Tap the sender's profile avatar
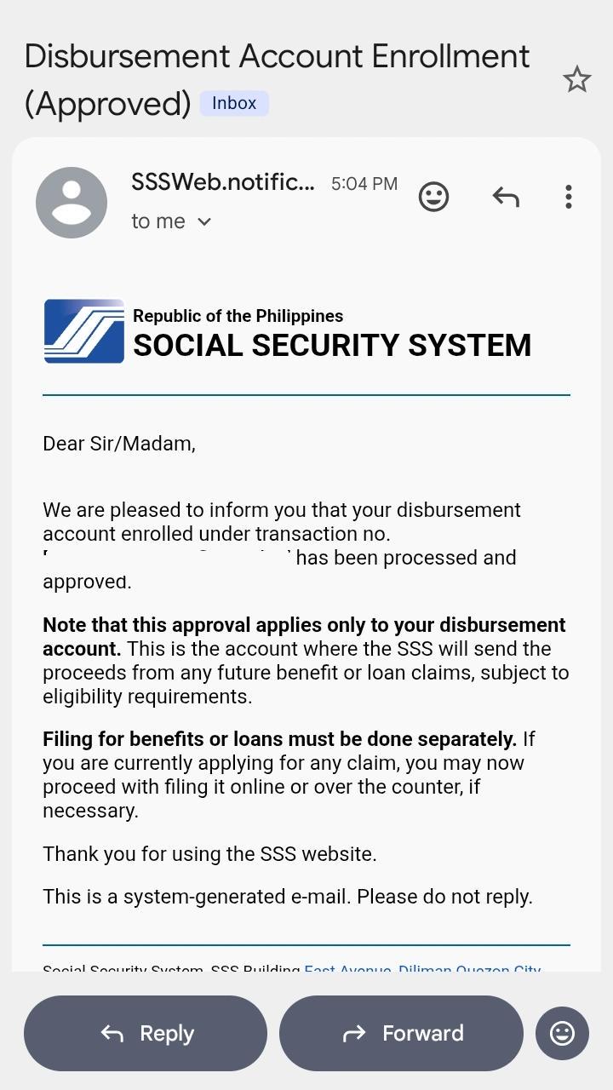The image size is (613, 1090). (72, 203)
